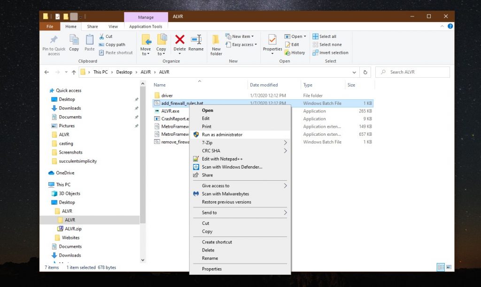Expand the Send to submenu
The width and height of the screenshot is (481, 287).
(240, 213)
